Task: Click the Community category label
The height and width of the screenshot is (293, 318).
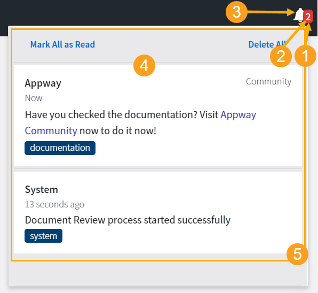Action: tap(268, 81)
